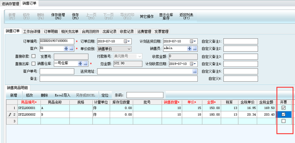Screen dimensions: 295x143
Task: Open the 订单明细 tab
Action: (51, 32)
